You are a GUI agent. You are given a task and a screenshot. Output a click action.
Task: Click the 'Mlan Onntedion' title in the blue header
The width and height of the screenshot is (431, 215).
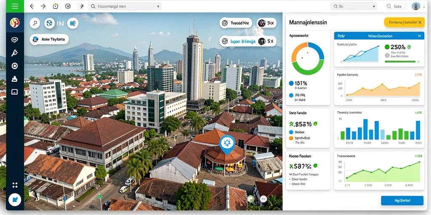(x=380, y=36)
